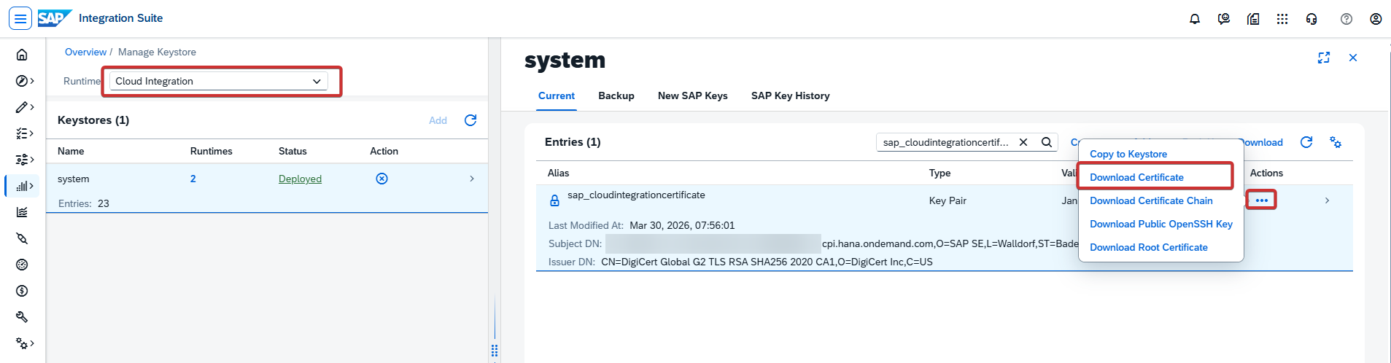Expand the Settings gears sidebar item
The height and width of the screenshot is (363, 1391).
24,343
